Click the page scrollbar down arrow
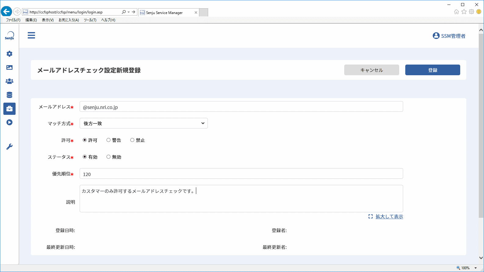Image resolution: width=484 pixels, height=272 pixels. point(481,258)
